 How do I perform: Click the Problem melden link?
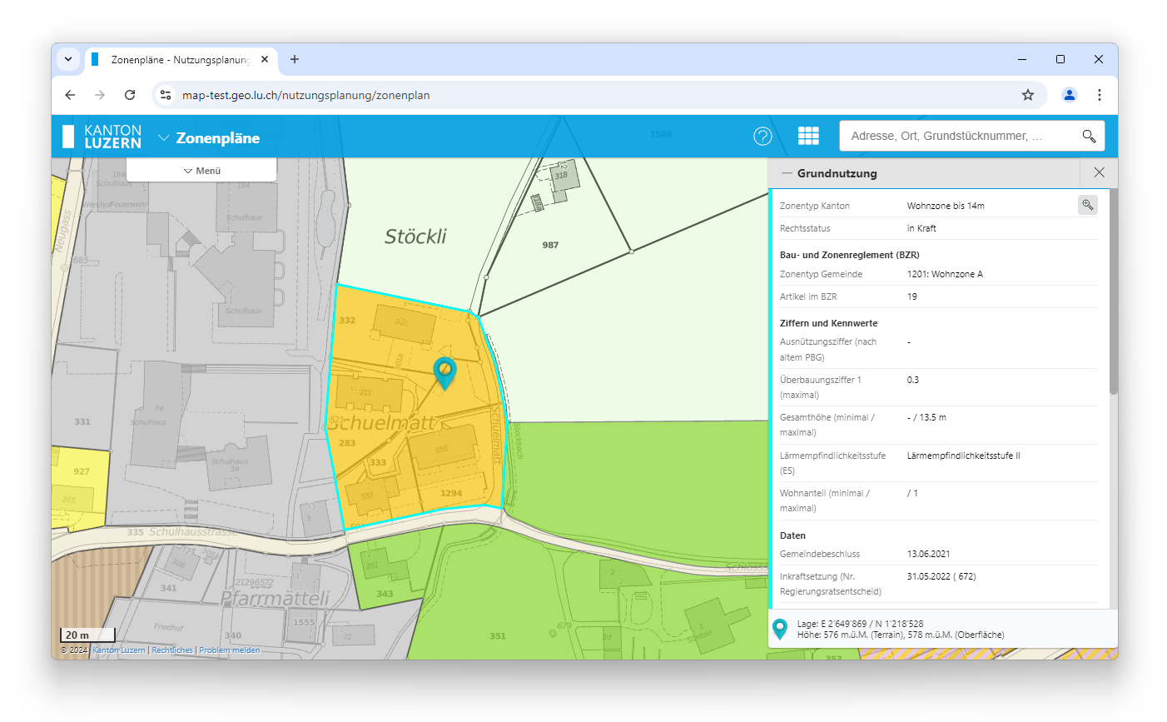click(x=230, y=650)
